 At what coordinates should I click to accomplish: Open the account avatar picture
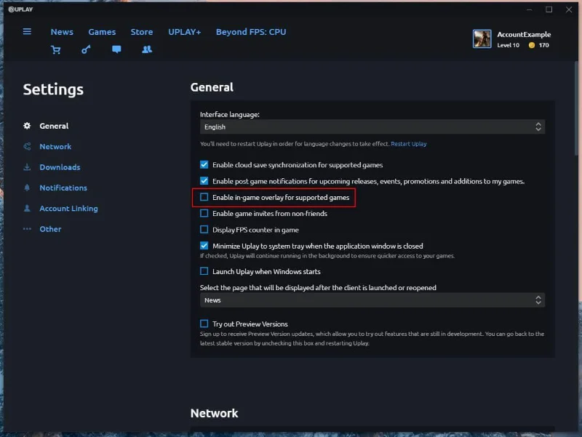(482, 39)
